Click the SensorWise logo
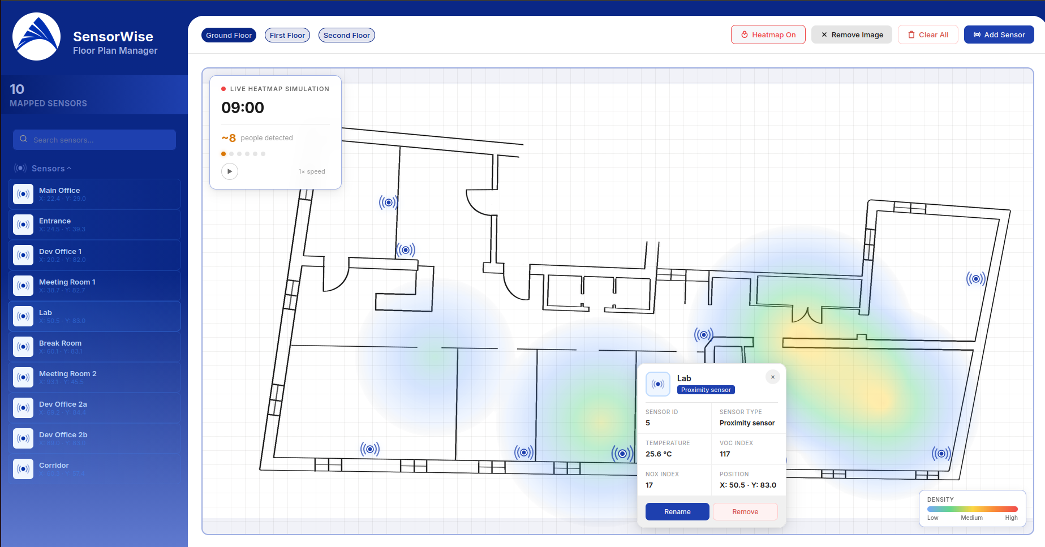 [37, 37]
